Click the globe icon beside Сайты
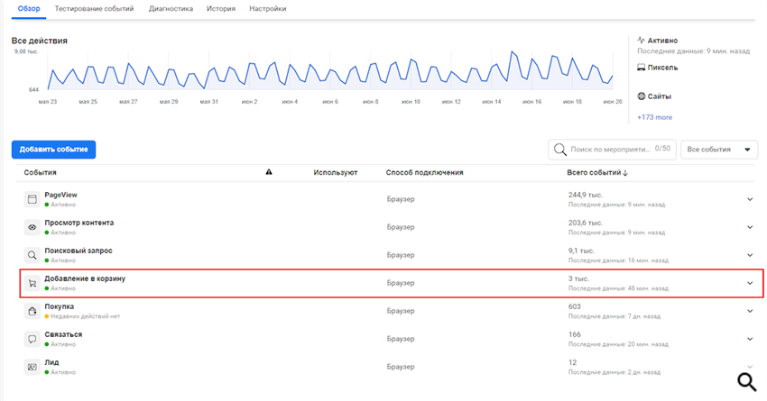 [x=642, y=96]
